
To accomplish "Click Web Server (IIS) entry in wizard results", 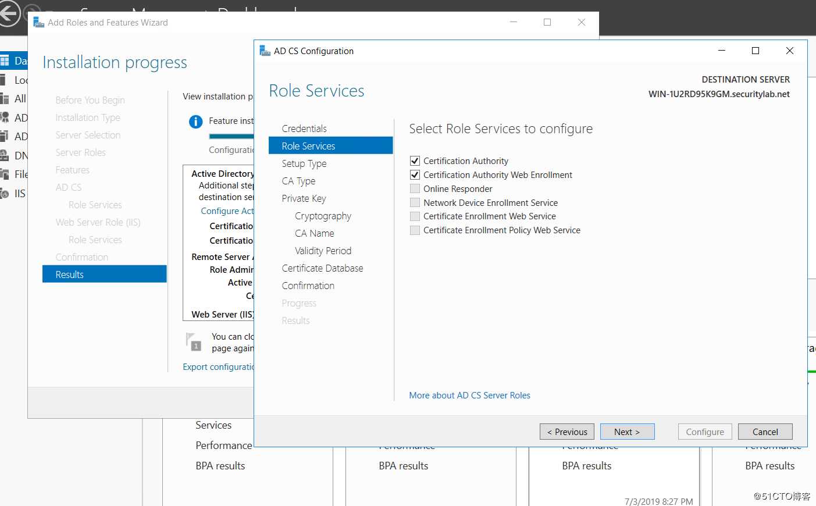I will pyautogui.click(x=223, y=314).
